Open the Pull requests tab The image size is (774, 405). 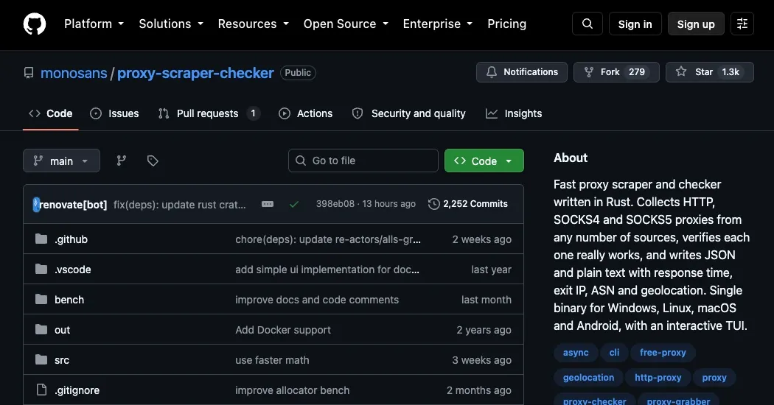209,113
